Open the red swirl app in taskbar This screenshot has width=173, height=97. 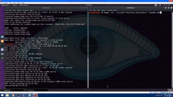(x=35, y=95)
